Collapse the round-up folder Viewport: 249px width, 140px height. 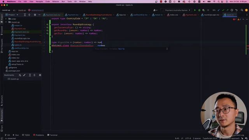coord(6,22)
